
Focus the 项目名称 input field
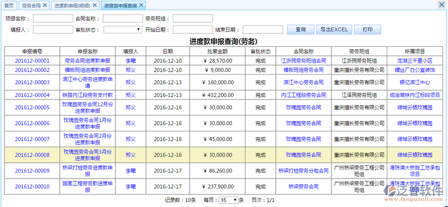click(x=53, y=18)
